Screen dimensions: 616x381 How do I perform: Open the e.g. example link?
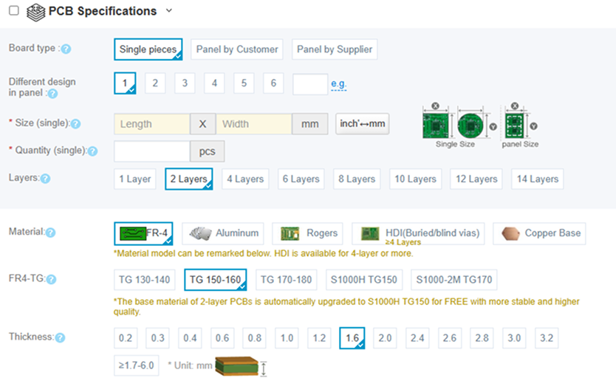point(338,84)
